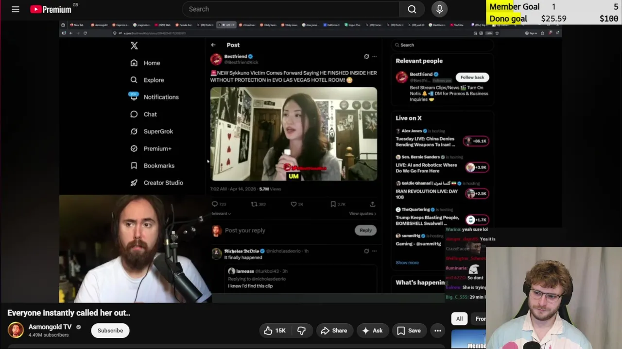Open the Asmongold TV channel name link
The image size is (622, 349).
[x=50, y=327]
